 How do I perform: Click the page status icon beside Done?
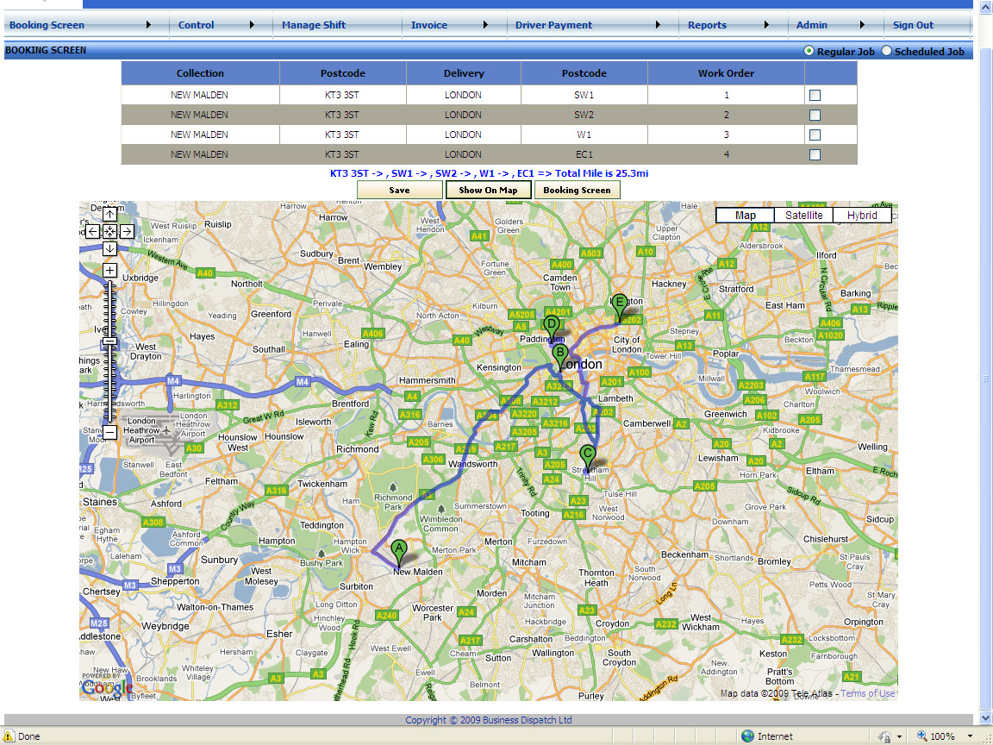coord(9,736)
